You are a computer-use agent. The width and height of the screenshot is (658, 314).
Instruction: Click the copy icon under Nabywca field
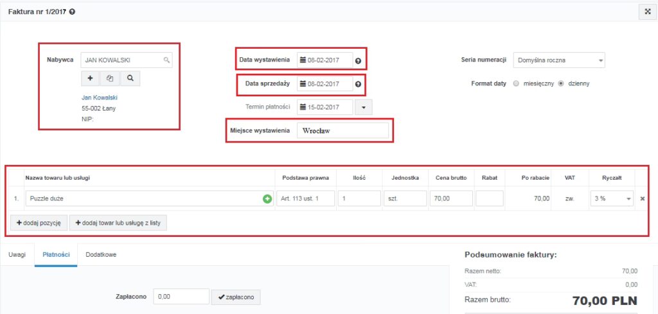tap(110, 78)
